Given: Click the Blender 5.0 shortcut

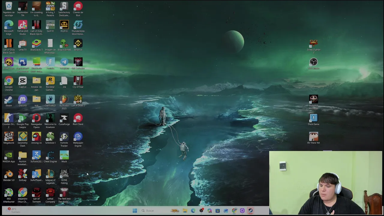Looking at the screenshot, I should [9, 175].
